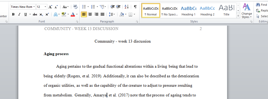Viewport: 268px width, 99px height.
Task: Insert a multilevel list
Action: coord(102,7)
